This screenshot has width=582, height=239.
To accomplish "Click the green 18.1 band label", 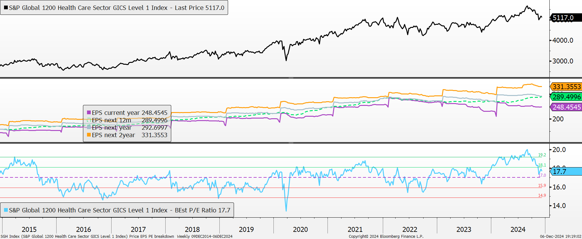I will click(x=542, y=165).
